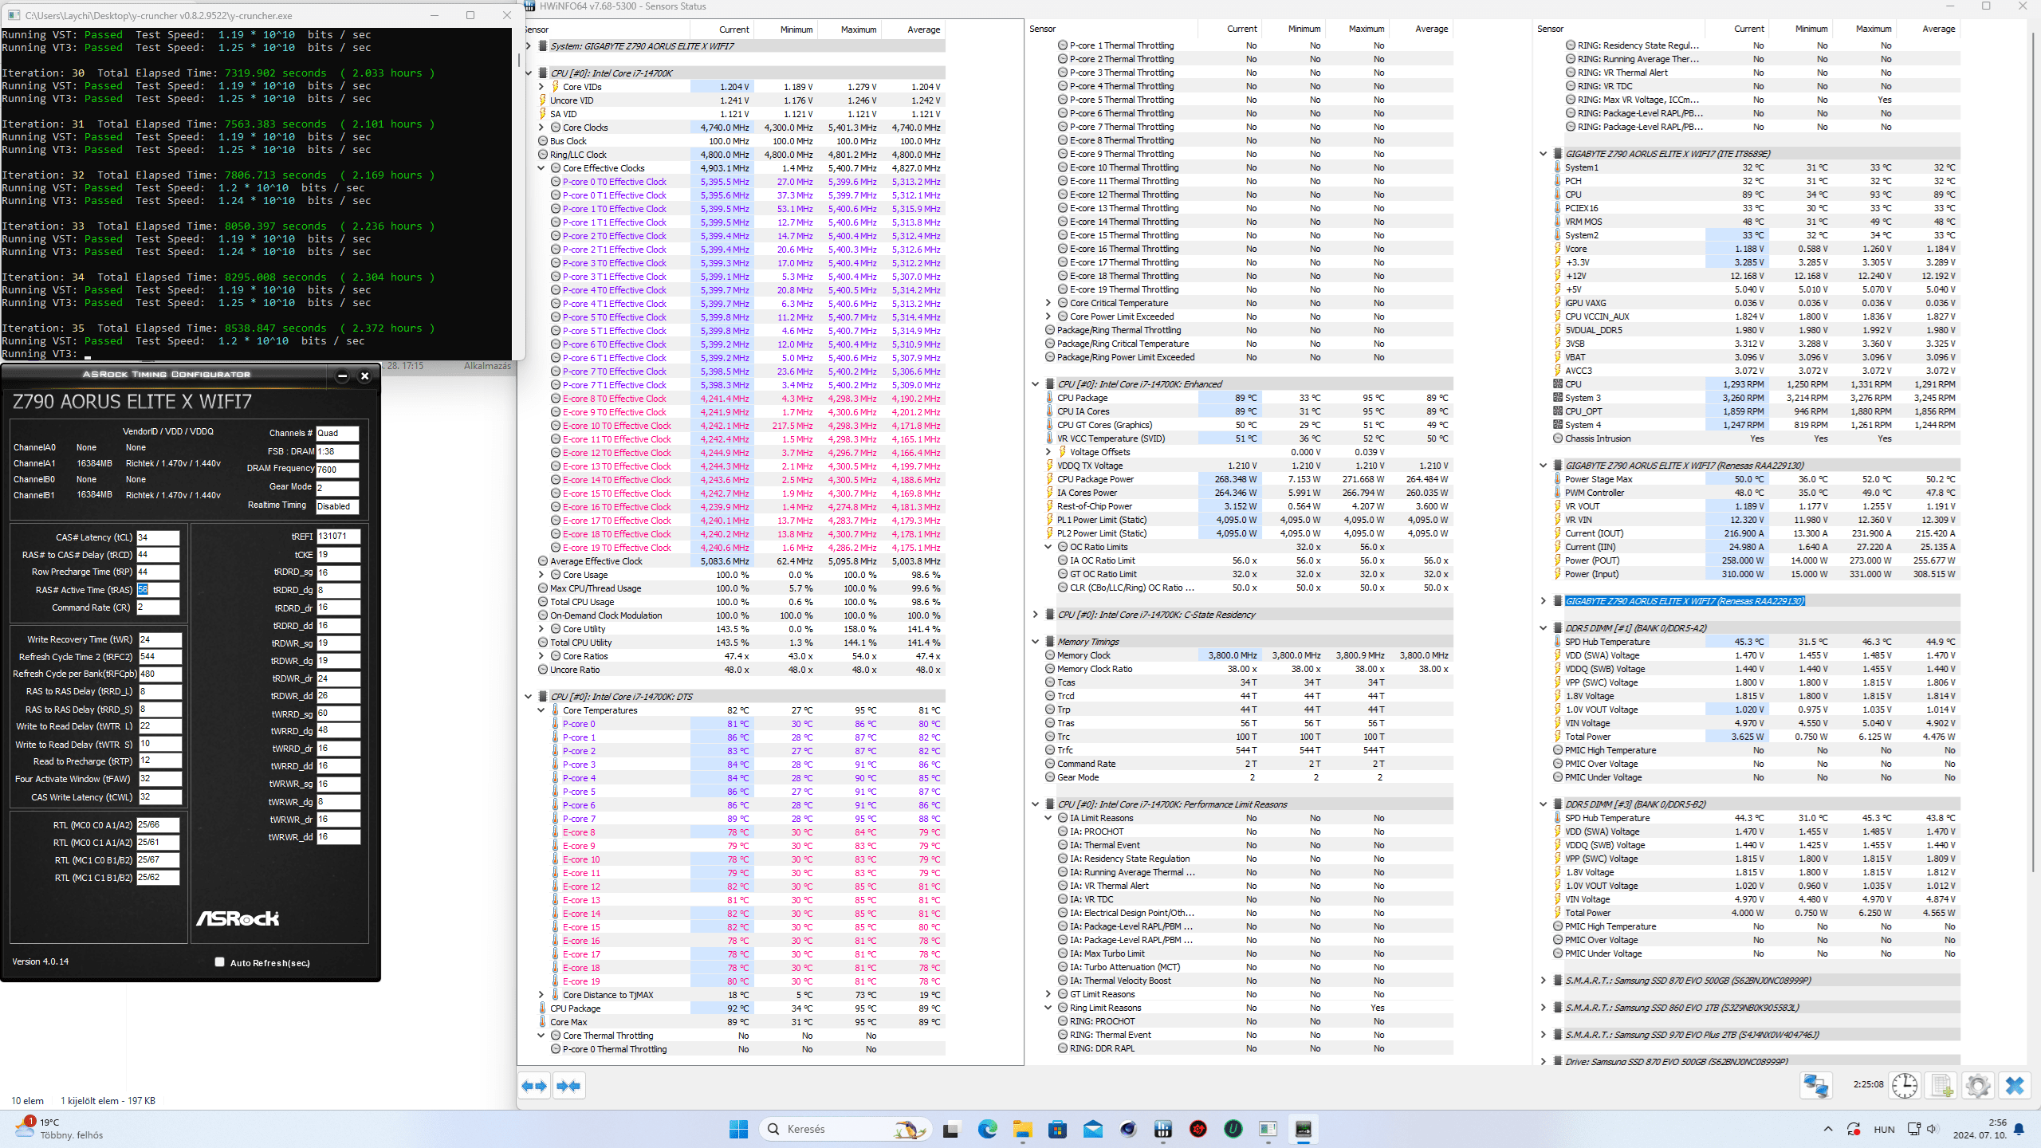Image resolution: width=2041 pixels, height=1148 pixels.
Task: Open HWiNFO sensor settings gear icon
Action: [x=1978, y=1085]
